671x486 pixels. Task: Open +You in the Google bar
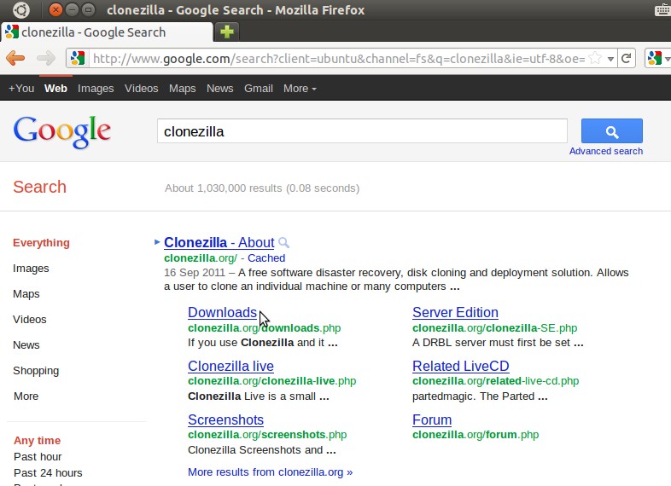coord(21,89)
